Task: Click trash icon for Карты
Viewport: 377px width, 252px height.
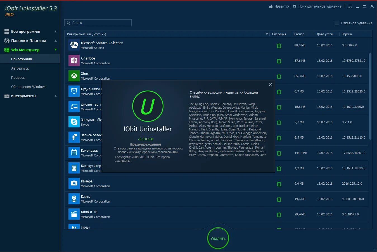Action: tap(279, 199)
